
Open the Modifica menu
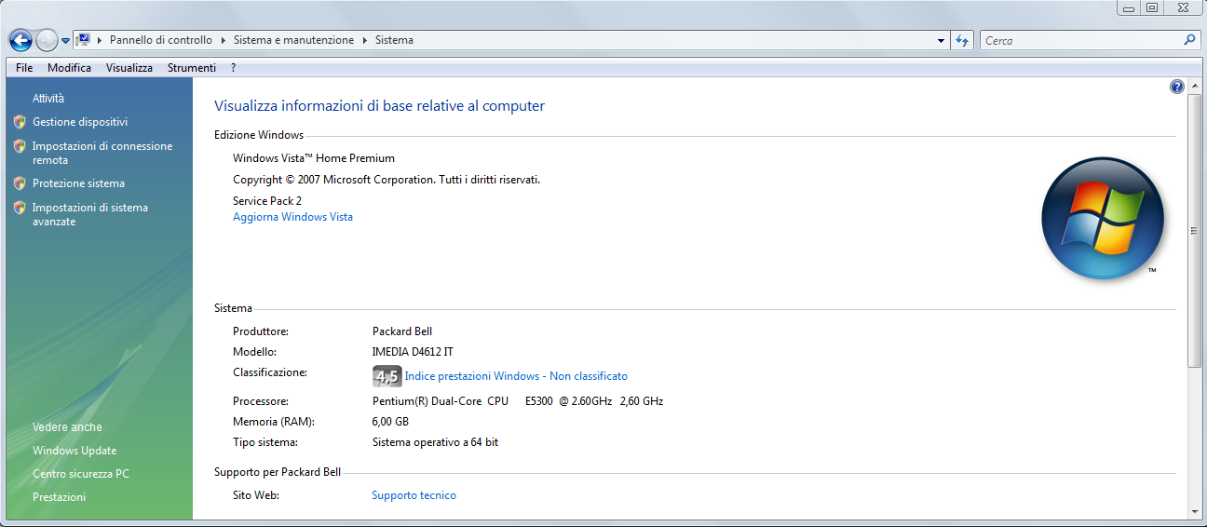click(70, 68)
